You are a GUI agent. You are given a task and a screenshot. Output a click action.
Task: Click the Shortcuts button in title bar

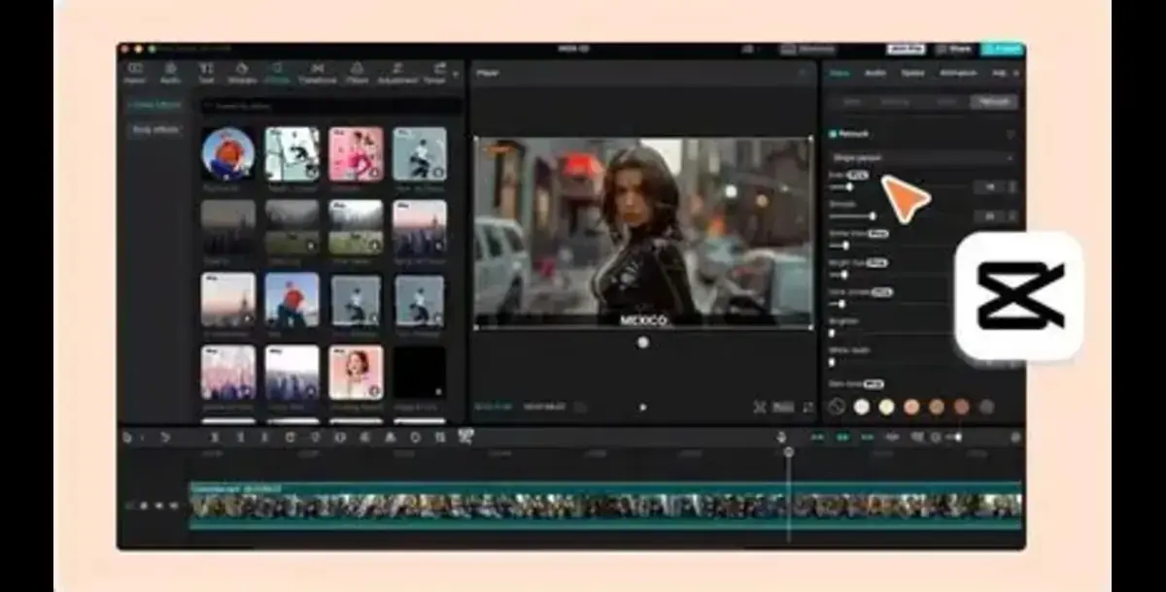(807, 49)
